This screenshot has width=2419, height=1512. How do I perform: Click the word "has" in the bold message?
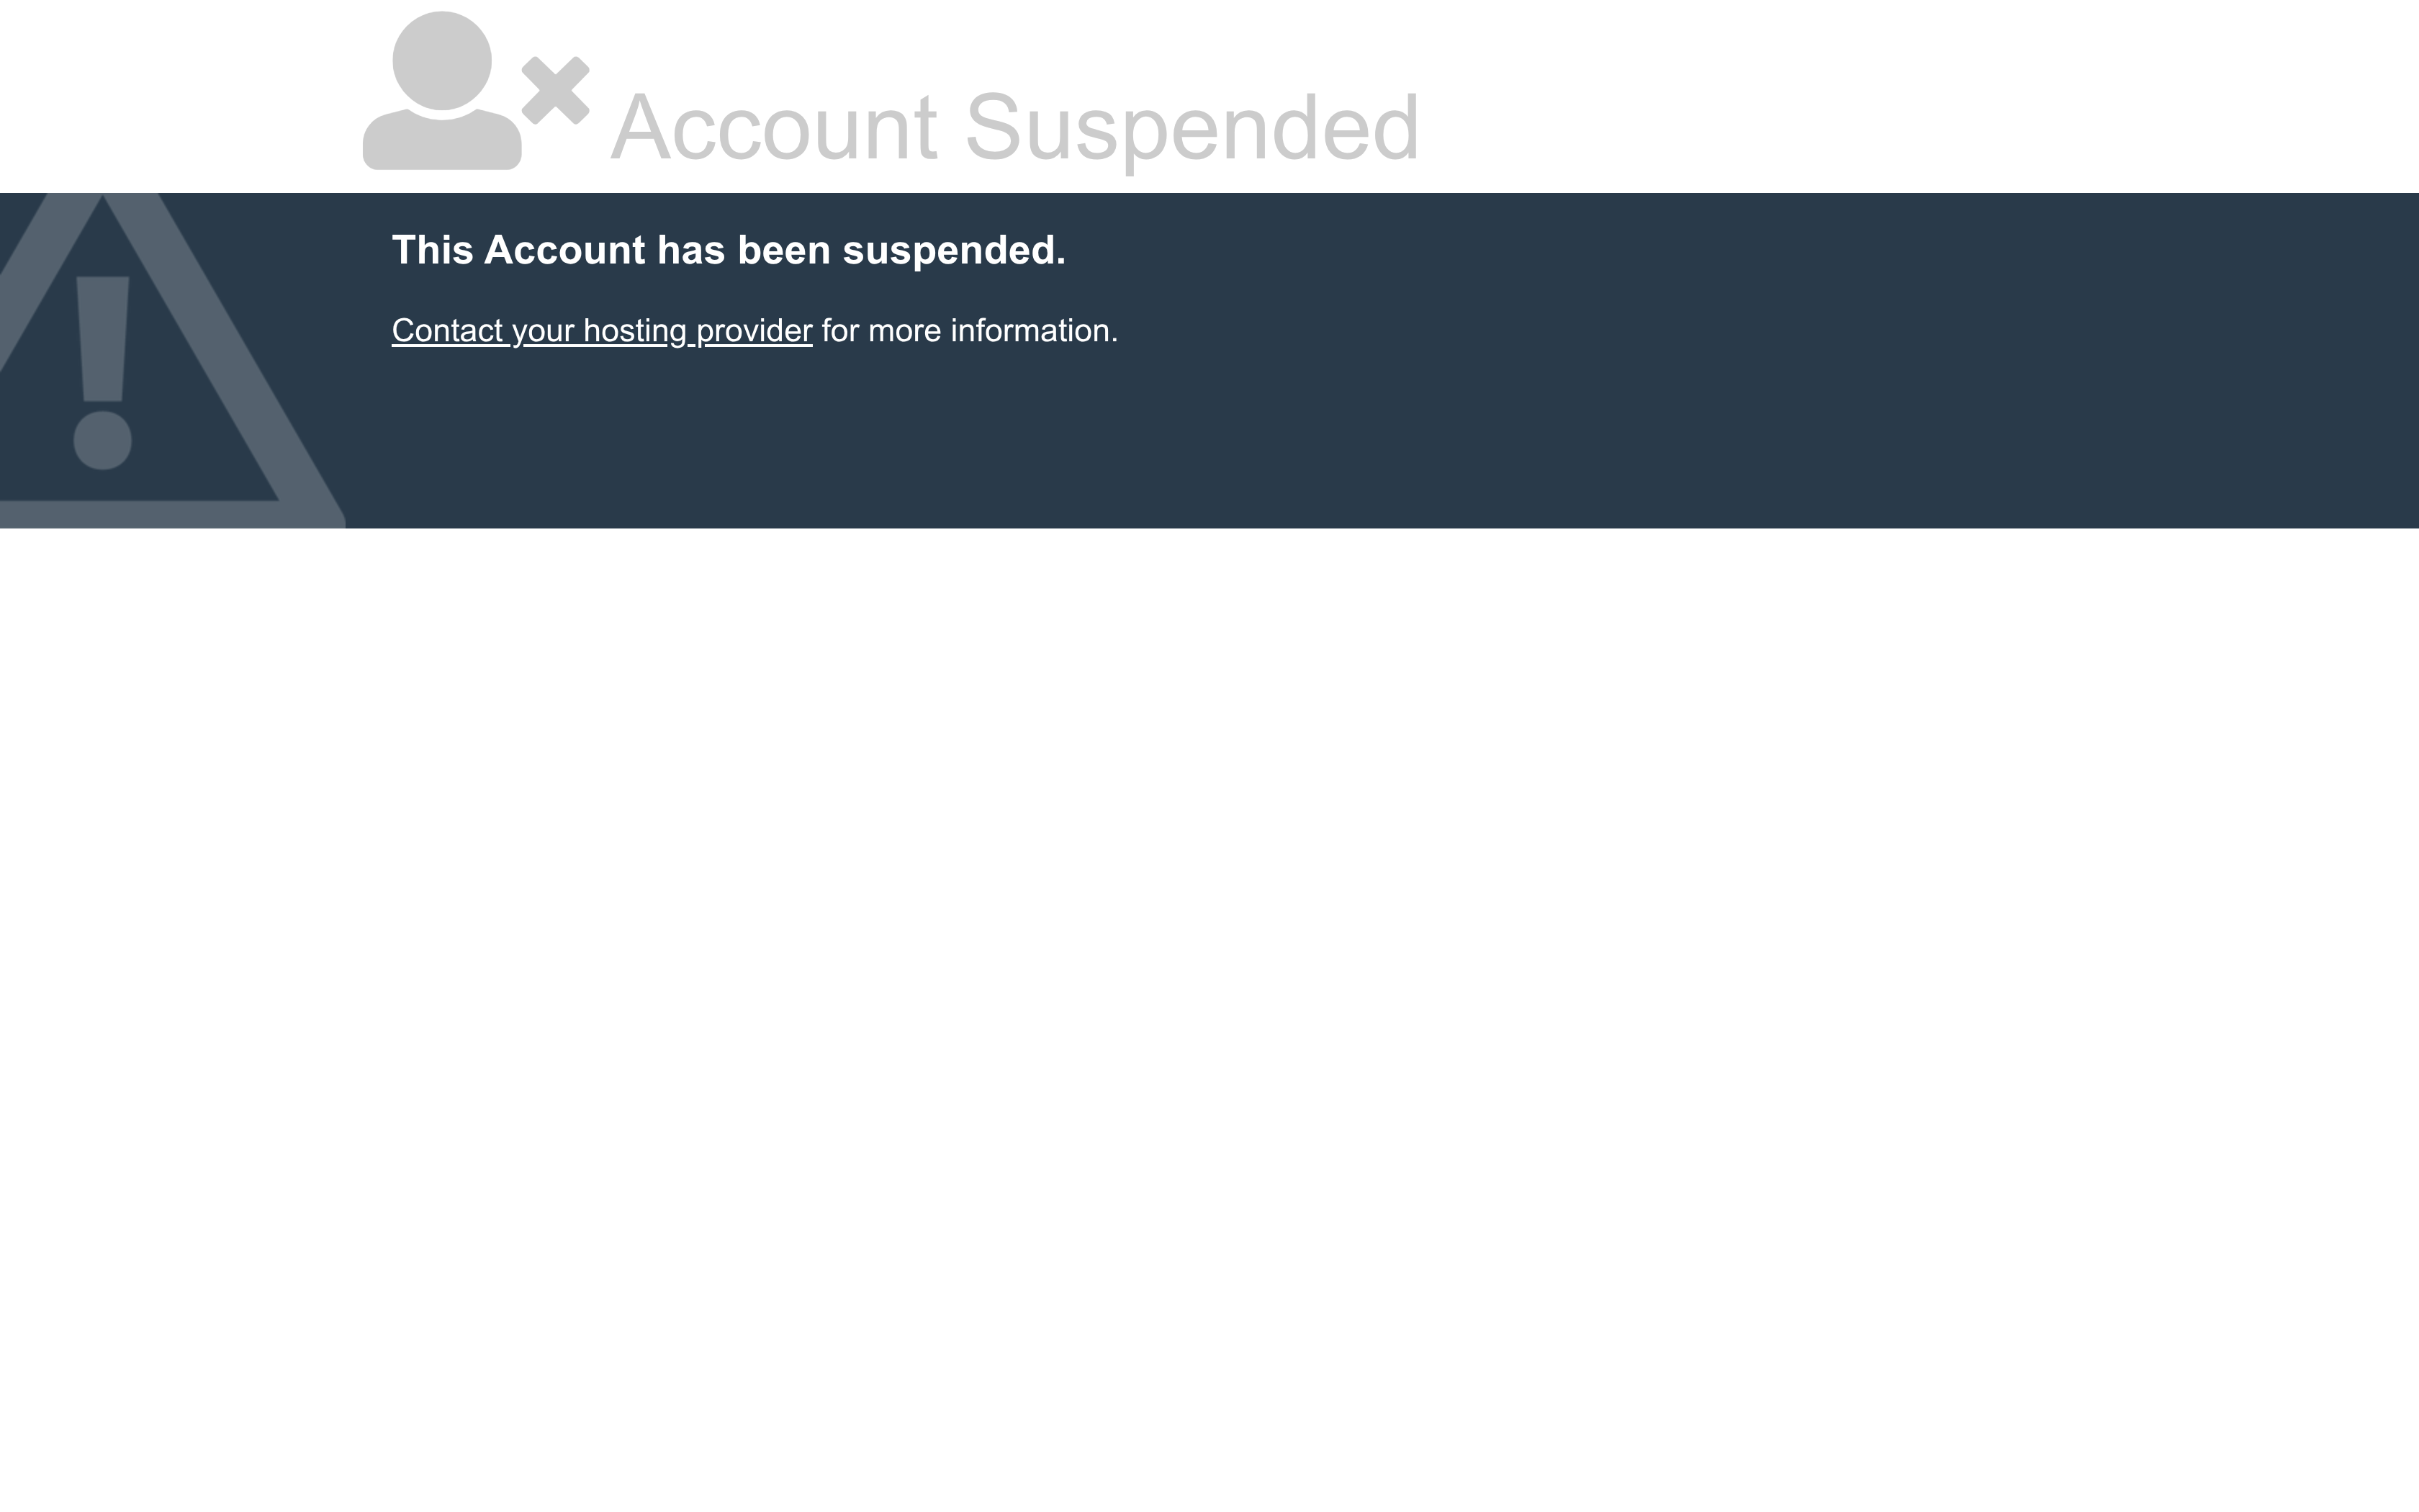[x=690, y=250]
